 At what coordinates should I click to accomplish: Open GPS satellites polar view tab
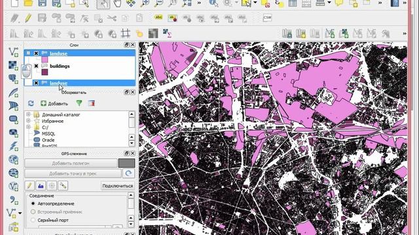coord(52,185)
